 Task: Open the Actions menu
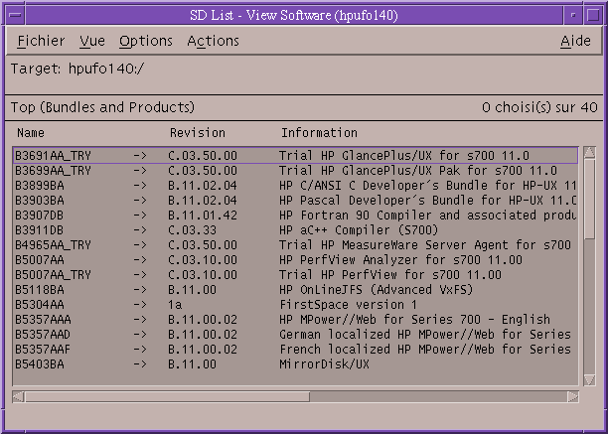click(214, 41)
